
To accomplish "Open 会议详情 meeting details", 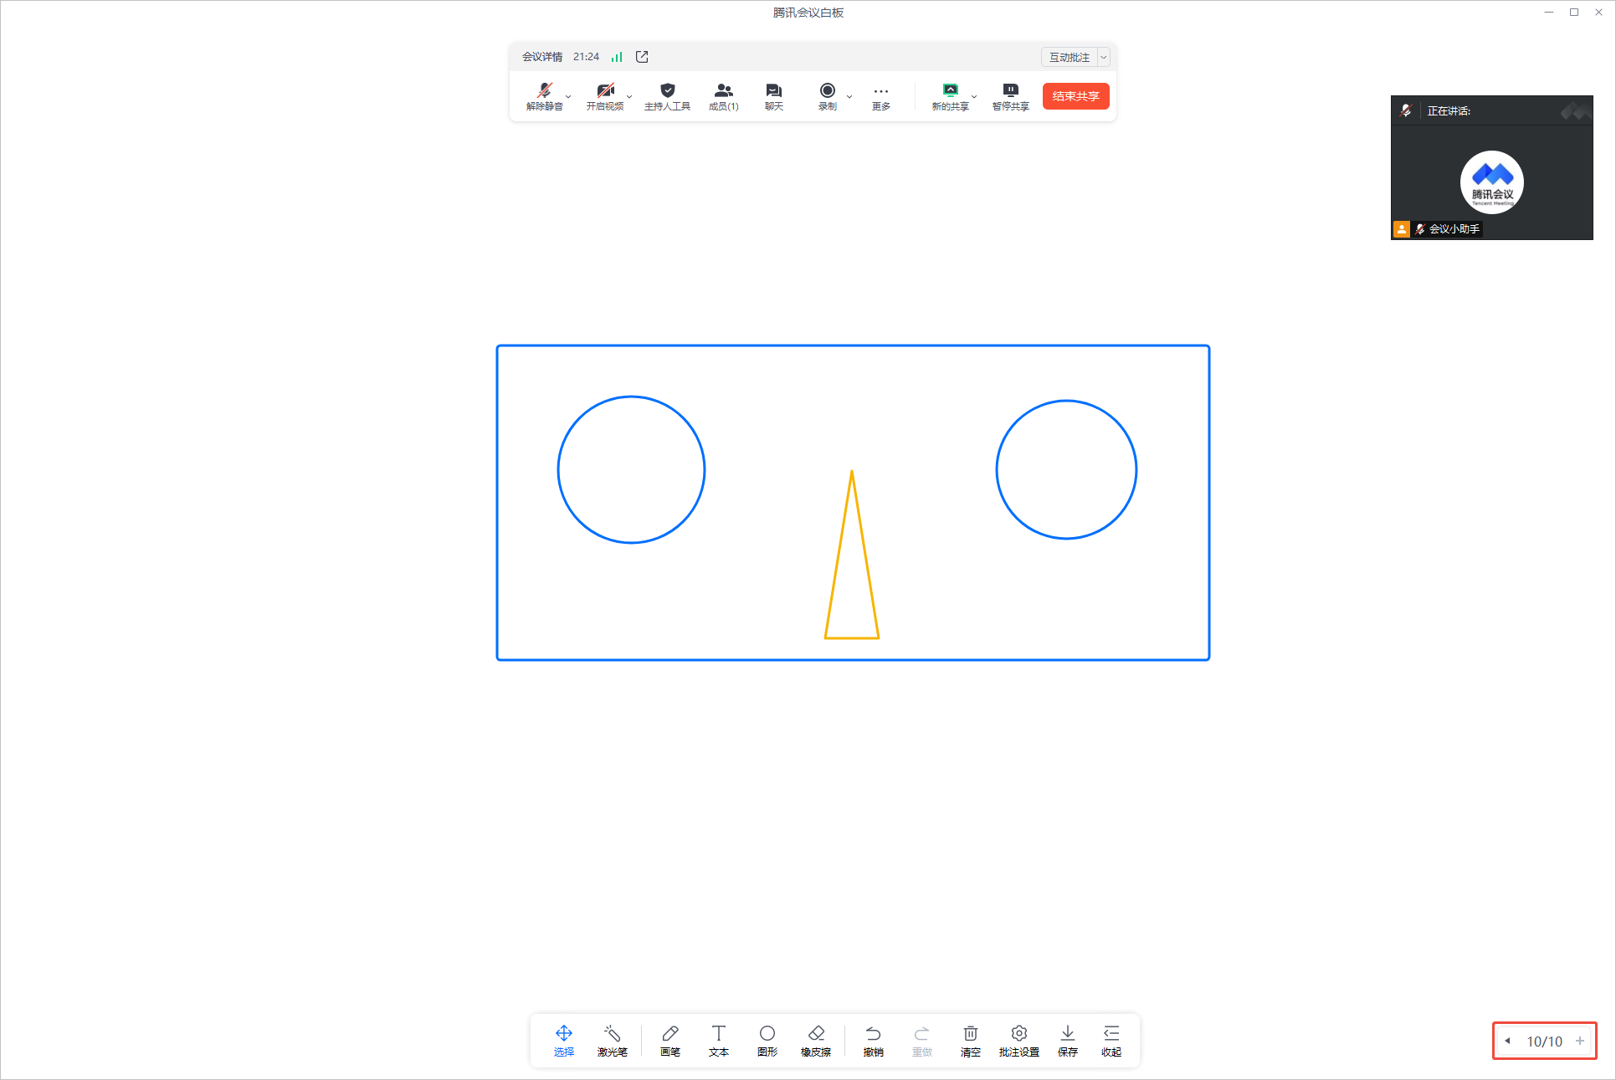I will pos(542,57).
